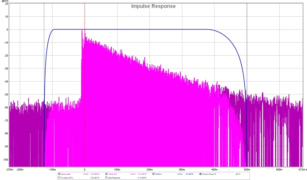The image size is (307, 180).
Task: Click the impulse peak at time zero
Action: pyautogui.click(x=82, y=32)
